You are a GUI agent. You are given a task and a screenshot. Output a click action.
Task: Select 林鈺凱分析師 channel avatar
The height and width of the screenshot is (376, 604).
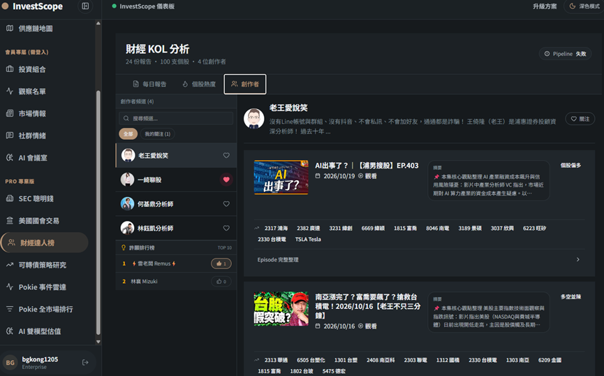pyautogui.click(x=128, y=229)
